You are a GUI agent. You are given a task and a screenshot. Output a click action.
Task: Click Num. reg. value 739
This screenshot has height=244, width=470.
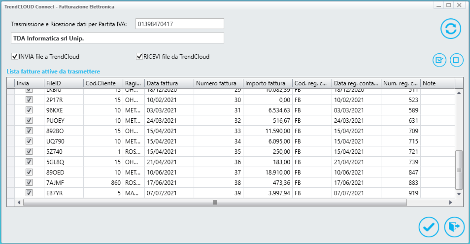[413, 162]
